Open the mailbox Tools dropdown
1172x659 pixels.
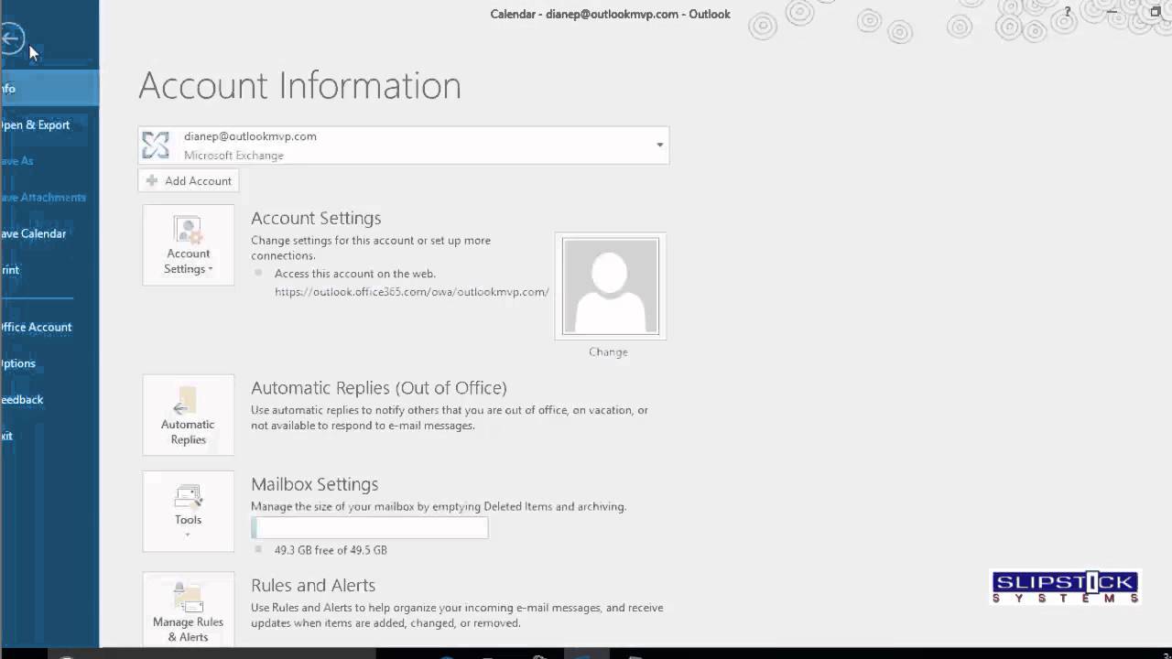click(x=189, y=512)
